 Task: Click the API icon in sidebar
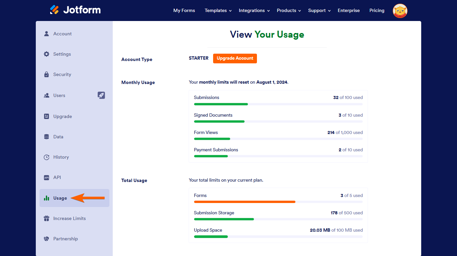coord(47,178)
